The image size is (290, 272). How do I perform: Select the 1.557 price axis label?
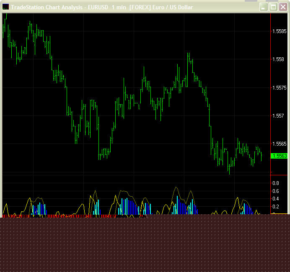coord(278,116)
